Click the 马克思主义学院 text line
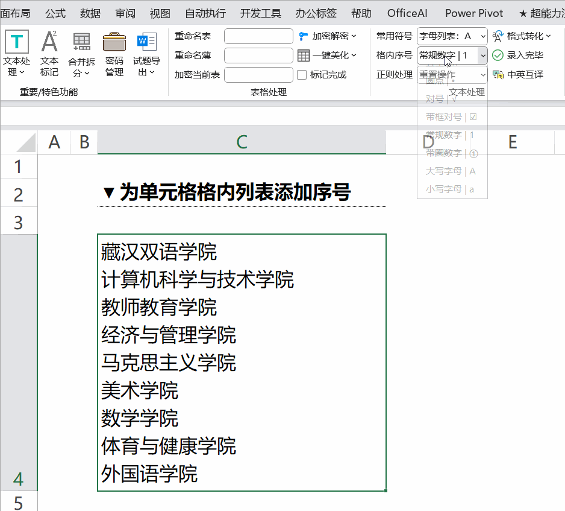 pyautogui.click(x=169, y=363)
